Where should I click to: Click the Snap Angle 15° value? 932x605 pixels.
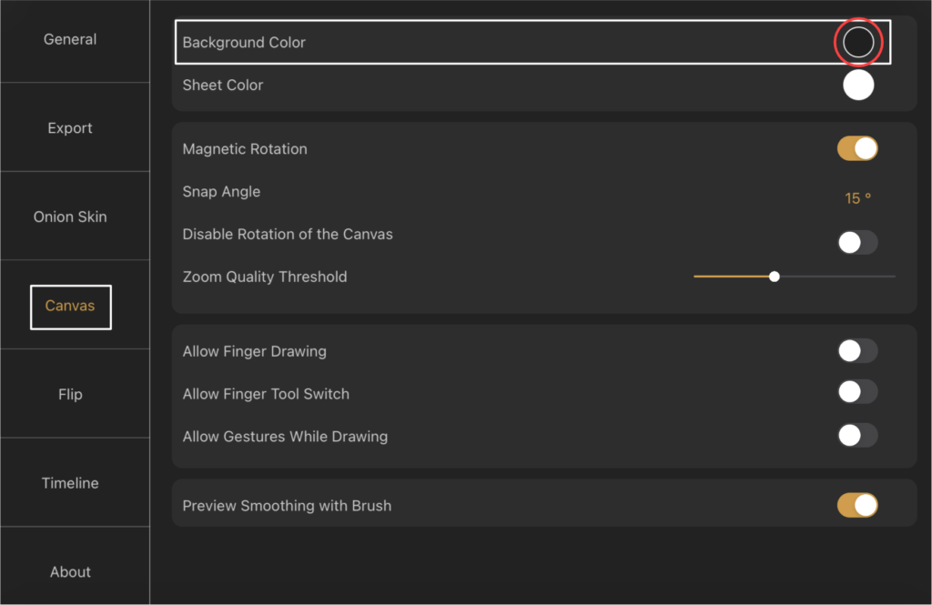[857, 198]
